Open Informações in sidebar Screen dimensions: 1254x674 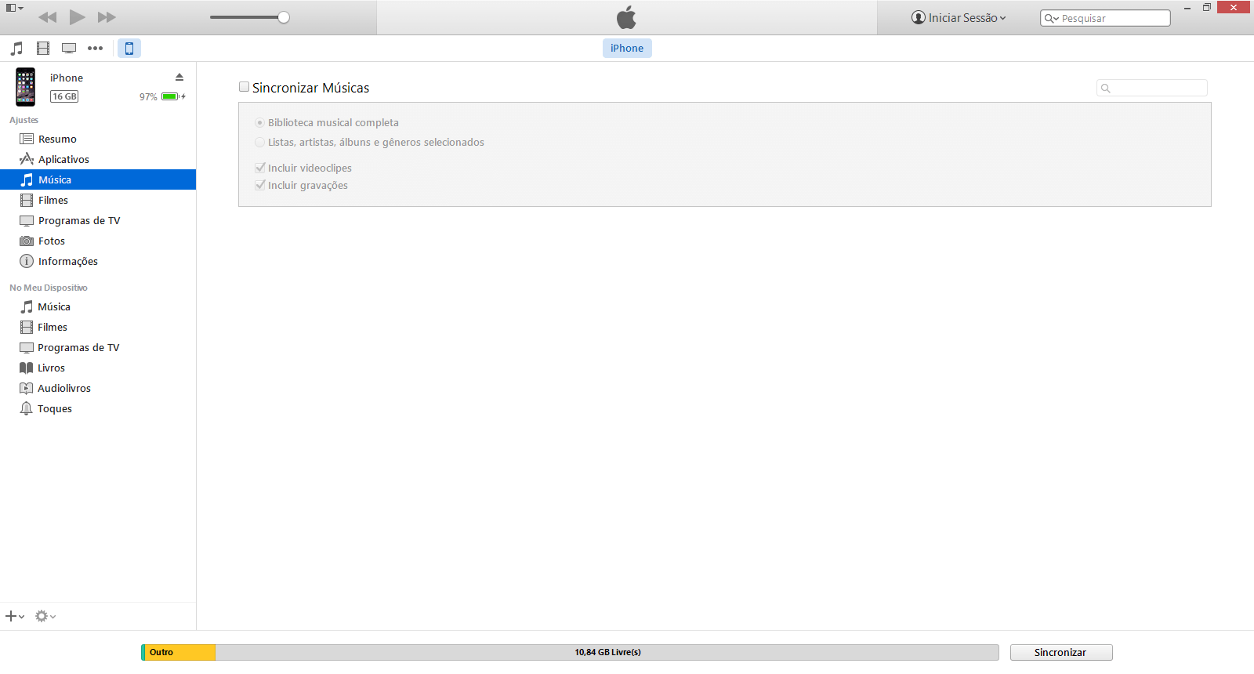coord(98,261)
